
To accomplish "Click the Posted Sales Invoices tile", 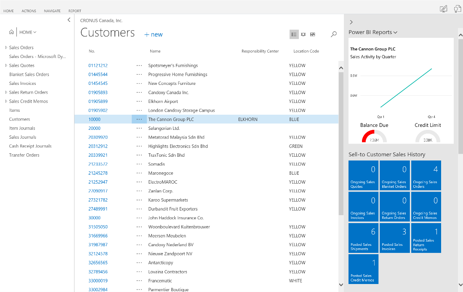I will pyautogui.click(x=394, y=238).
